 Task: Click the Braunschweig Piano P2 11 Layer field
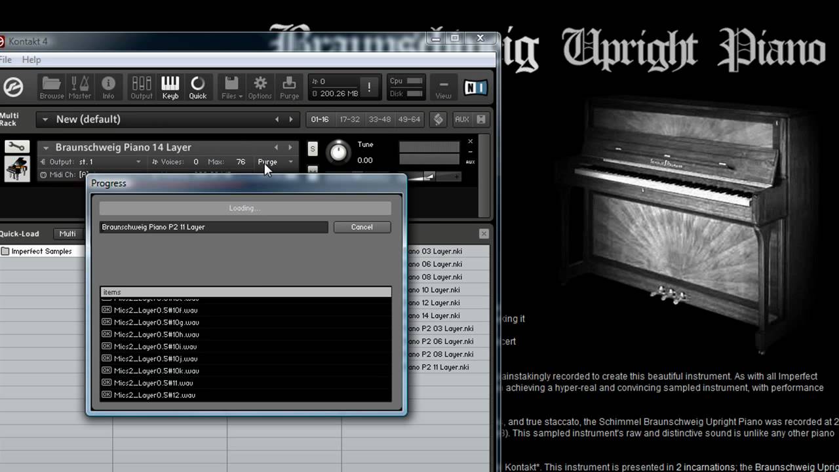pos(214,227)
